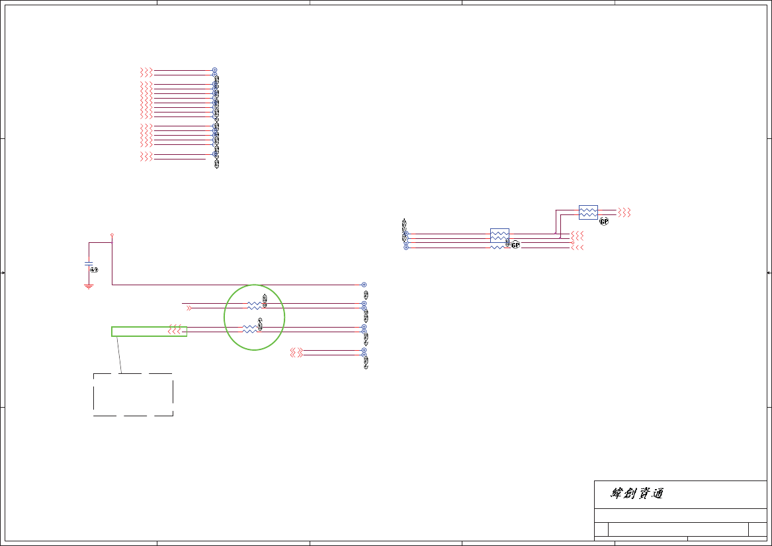
Task: Click the bottom off-page connector group of the list
Action: [146, 157]
